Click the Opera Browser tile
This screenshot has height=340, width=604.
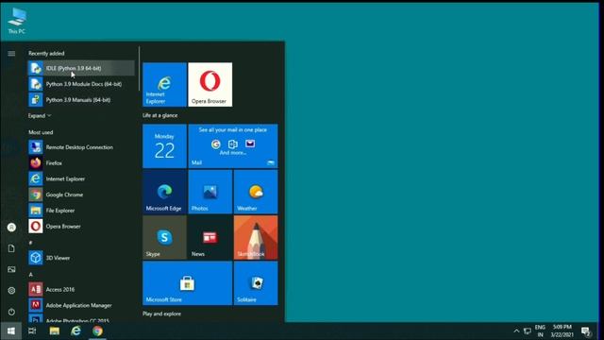pyautogui.click(x=210, y=84)
